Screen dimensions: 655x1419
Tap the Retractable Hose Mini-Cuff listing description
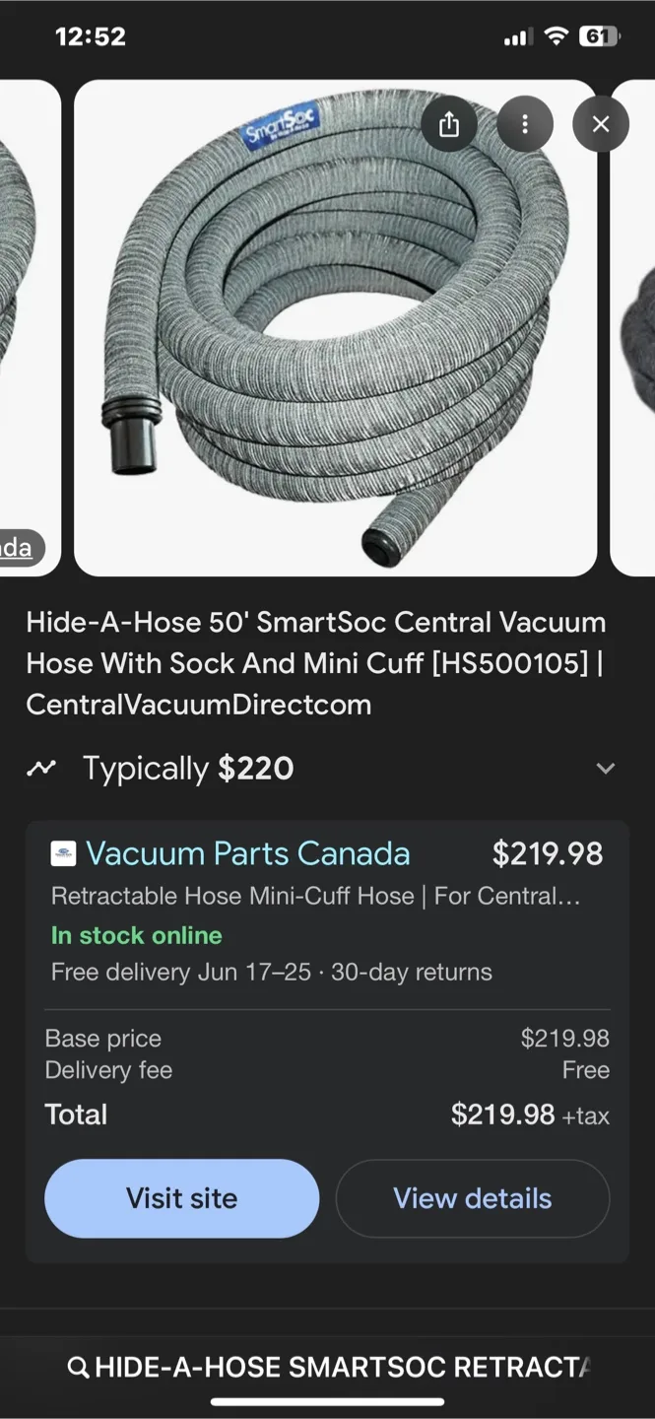pos(315,897)
